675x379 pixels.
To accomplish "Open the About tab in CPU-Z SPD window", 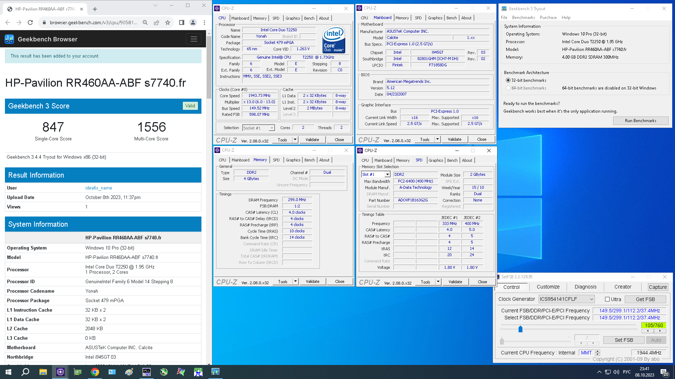I will click(x=467, y=160).
